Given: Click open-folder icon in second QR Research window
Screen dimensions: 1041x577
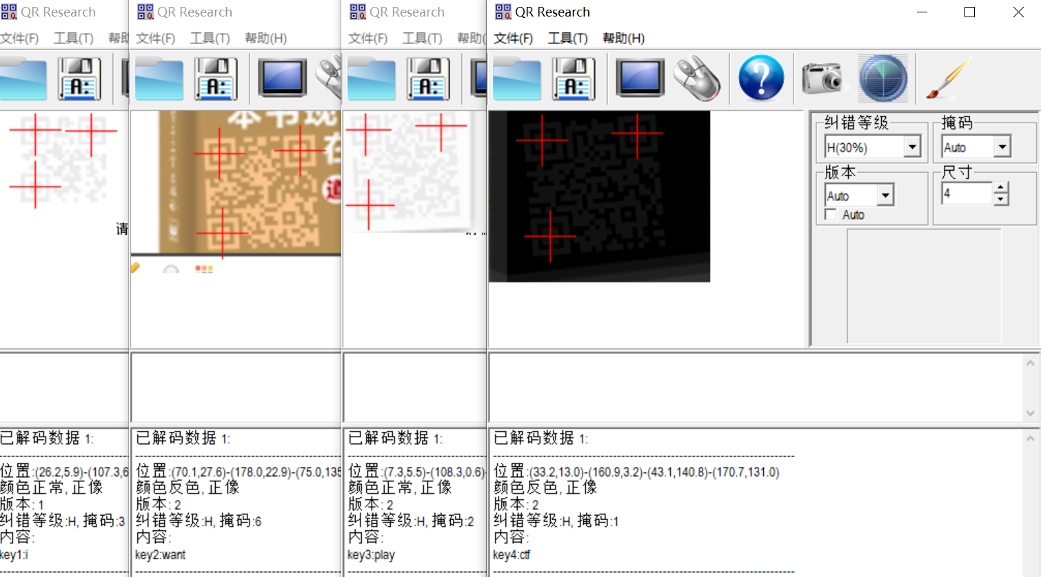Looking at the screenshot, I should [x=159, y=78].
